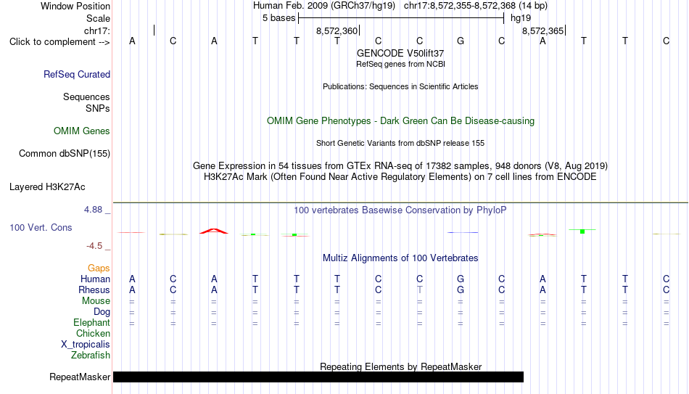Select the Mouse alignment row label
Screen dimensions: 689x394
96,301
